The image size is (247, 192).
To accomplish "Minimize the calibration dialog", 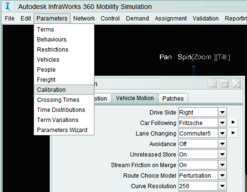I will 212,84.
